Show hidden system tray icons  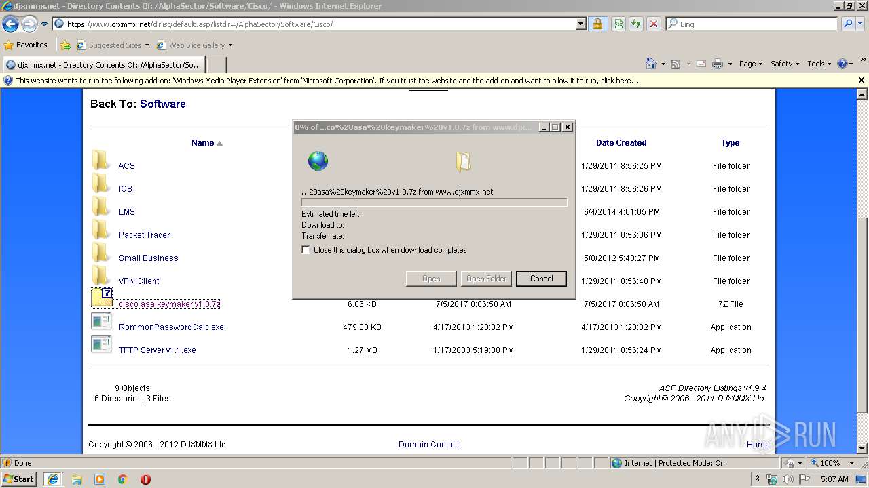[x=757, y=479]
